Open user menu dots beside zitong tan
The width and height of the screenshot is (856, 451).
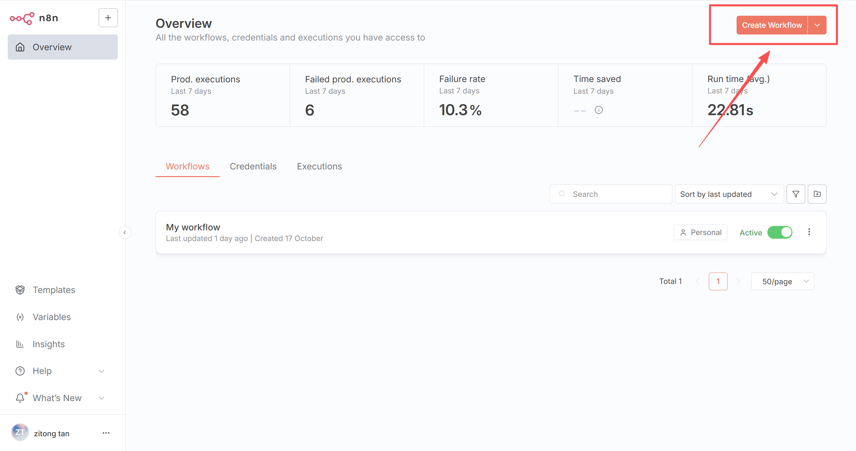(x=106, y=433)
